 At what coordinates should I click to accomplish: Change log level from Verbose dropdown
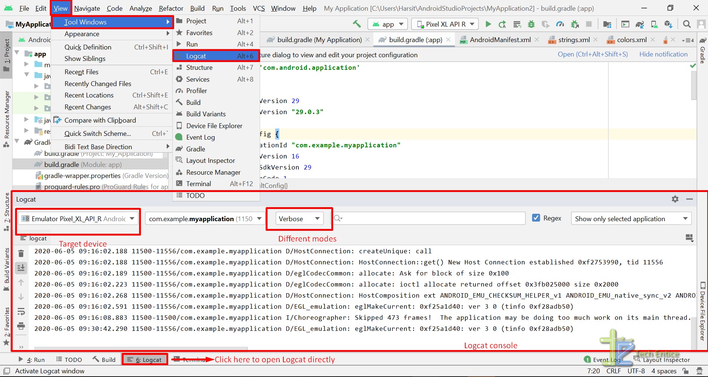[298, 218]
